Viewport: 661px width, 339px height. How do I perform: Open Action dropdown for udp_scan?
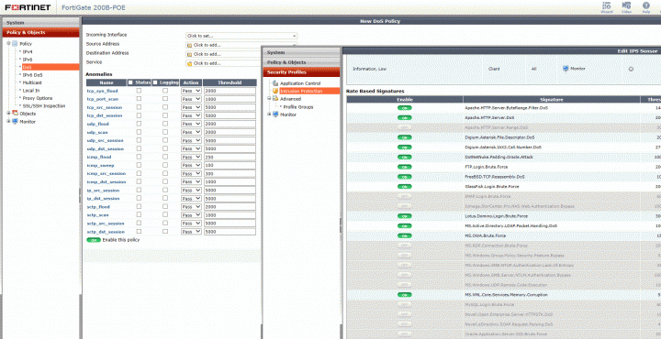click(x=191, y=132)
